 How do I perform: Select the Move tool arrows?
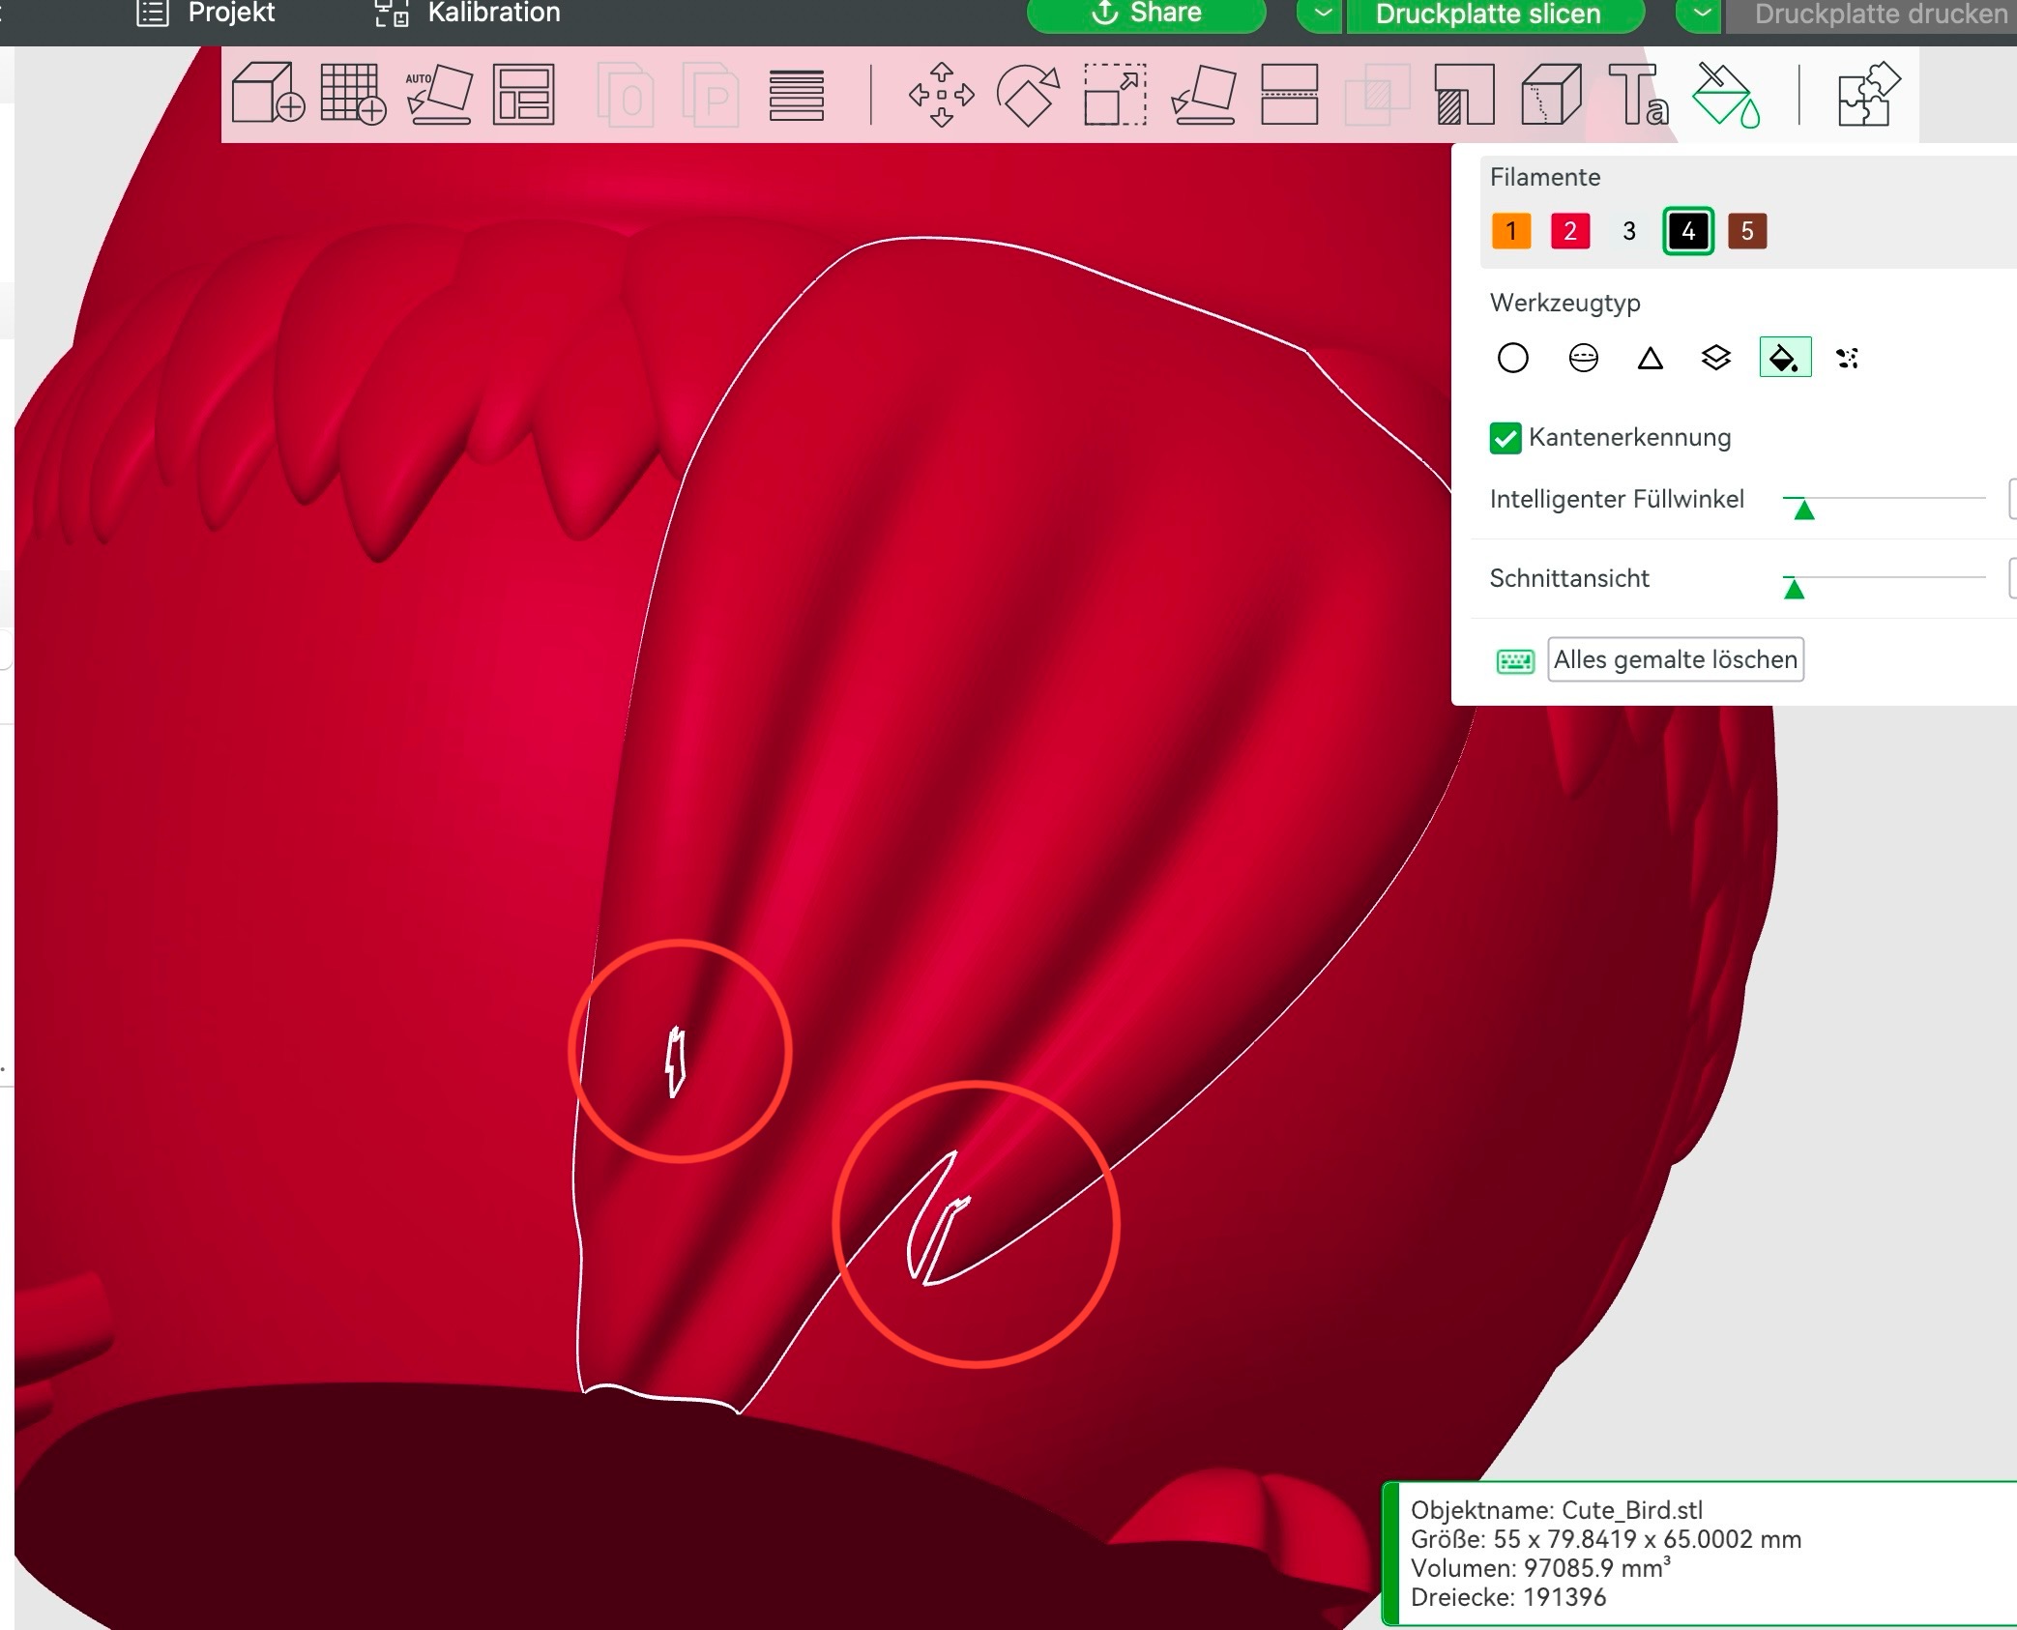coord(941,95)
